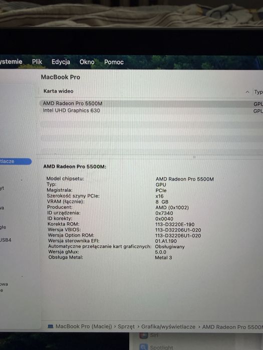Click the Model chipsetu label
The width and height of the screenshot is (263, 350).
click(65, 178)
